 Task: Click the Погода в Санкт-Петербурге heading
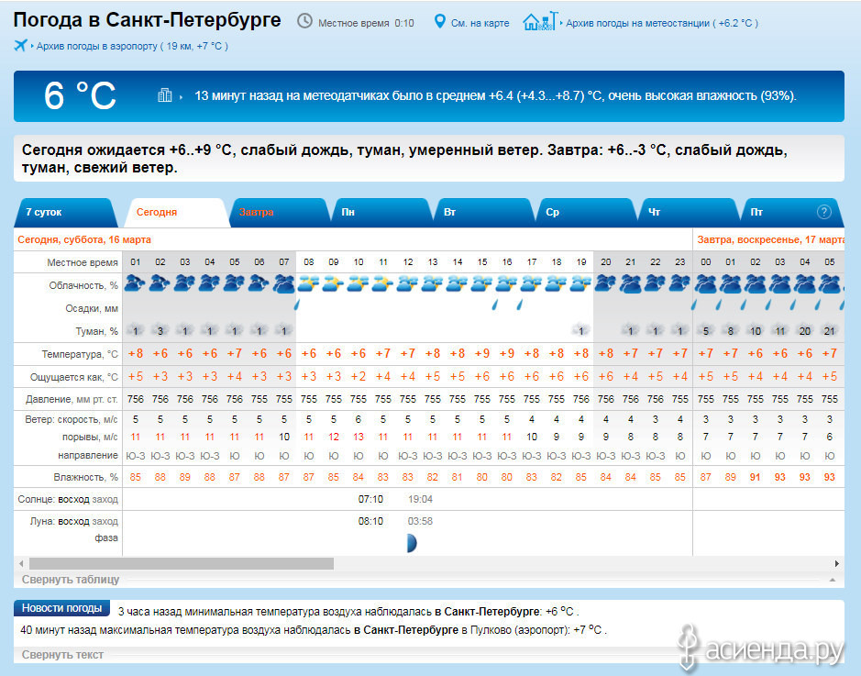[x=147, y=20]
